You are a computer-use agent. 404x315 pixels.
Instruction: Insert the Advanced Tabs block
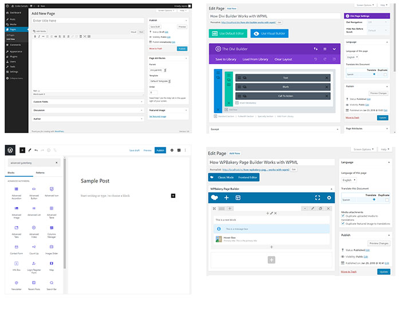coord(16,232)
